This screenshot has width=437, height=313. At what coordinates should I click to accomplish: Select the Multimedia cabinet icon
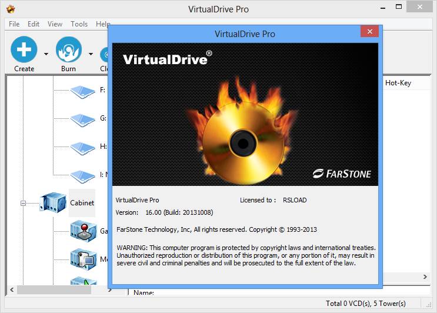click(x=84, y=259)
